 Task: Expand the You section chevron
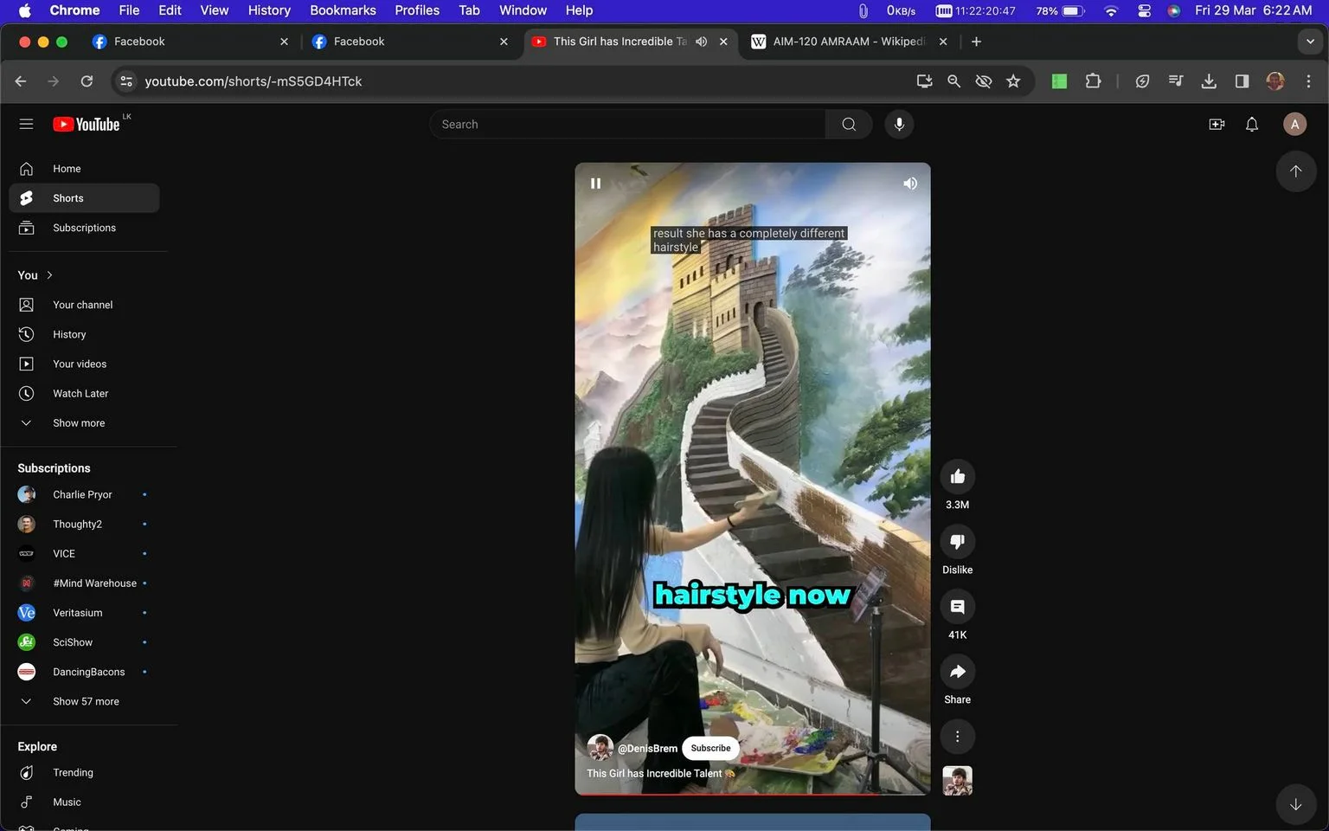click(x=49, y=275)
